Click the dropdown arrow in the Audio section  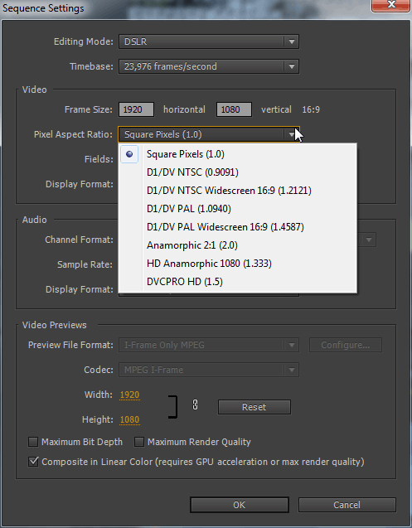tap(369, 240)
